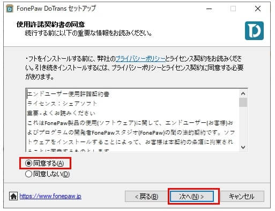Screen dimensions: 275x211
Task: Click the license scrollbar down arrow
Action: tap(243, 147)
